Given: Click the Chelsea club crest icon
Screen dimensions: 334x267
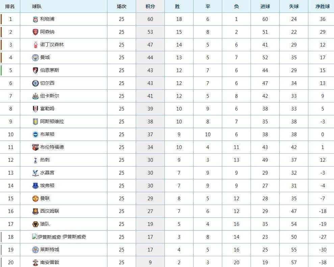Looking at the screenshot, I should (x=35, y=83).
